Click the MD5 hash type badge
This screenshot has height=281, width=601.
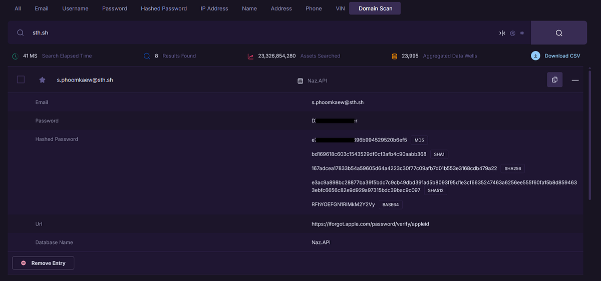pyautogui.click(x=420, y=140)
